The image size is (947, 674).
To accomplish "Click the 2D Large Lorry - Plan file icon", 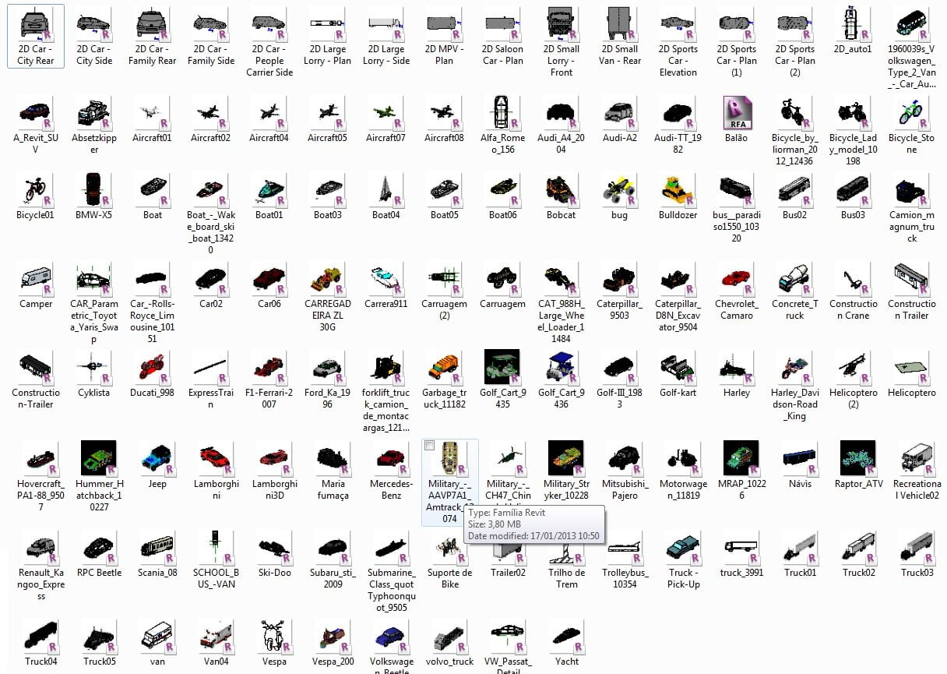I will tap(328, 26).
